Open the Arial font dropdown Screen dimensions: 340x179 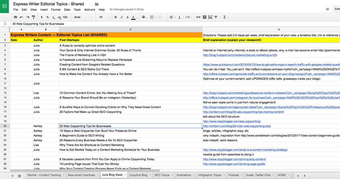[83, 17]
